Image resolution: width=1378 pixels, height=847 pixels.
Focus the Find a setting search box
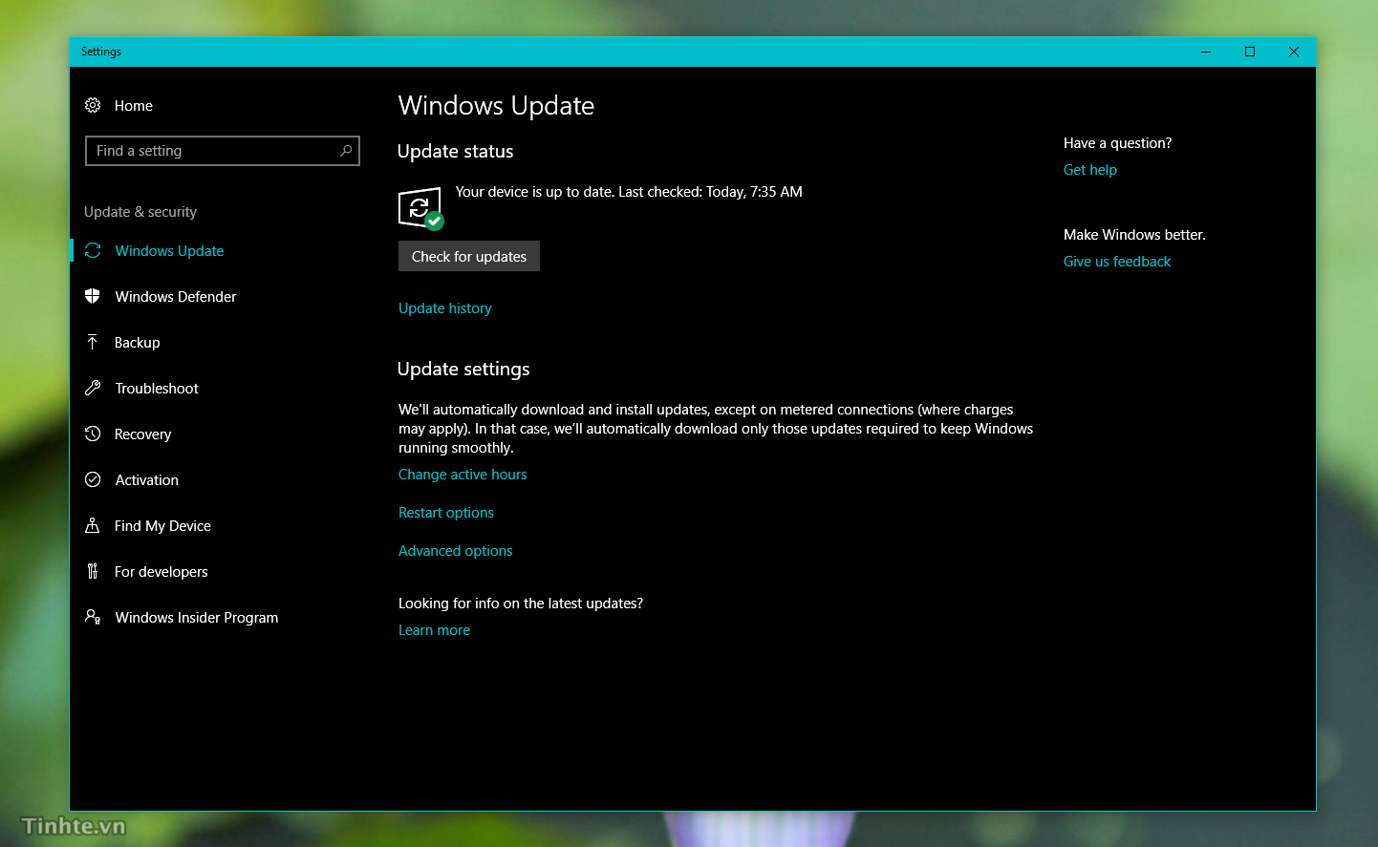tap(223, 151)
